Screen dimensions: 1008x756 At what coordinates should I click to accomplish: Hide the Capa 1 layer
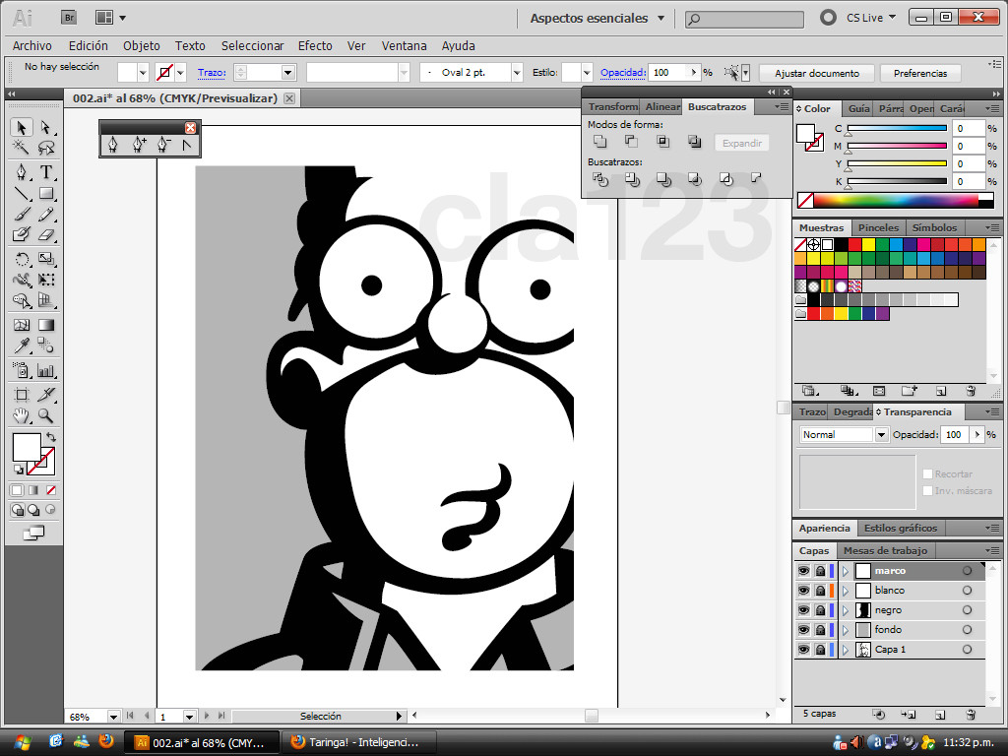pyautogui.click(x=803, y=650)
